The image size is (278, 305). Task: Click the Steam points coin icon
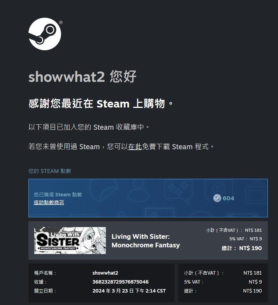[x=217, y=198]
